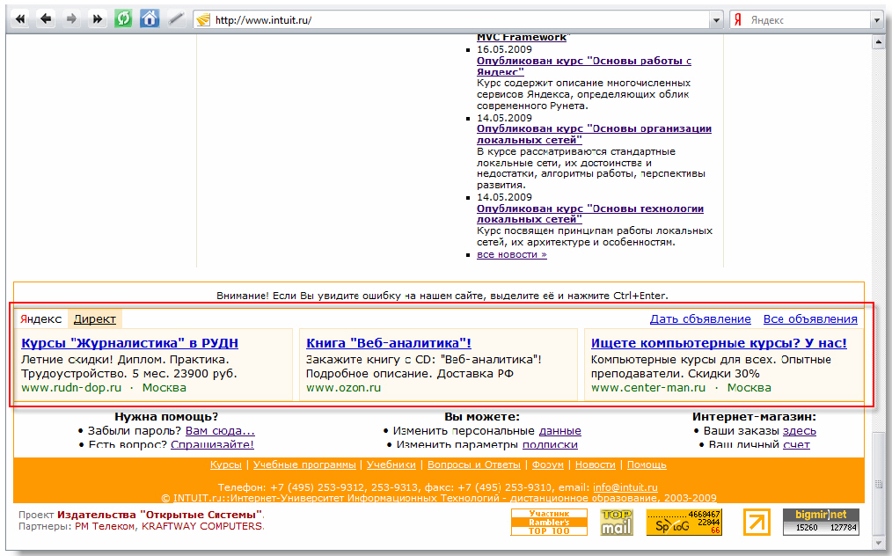892x556 pixels.
Task: Open the search engine dropdown arrow
Action: click(876, 20)
